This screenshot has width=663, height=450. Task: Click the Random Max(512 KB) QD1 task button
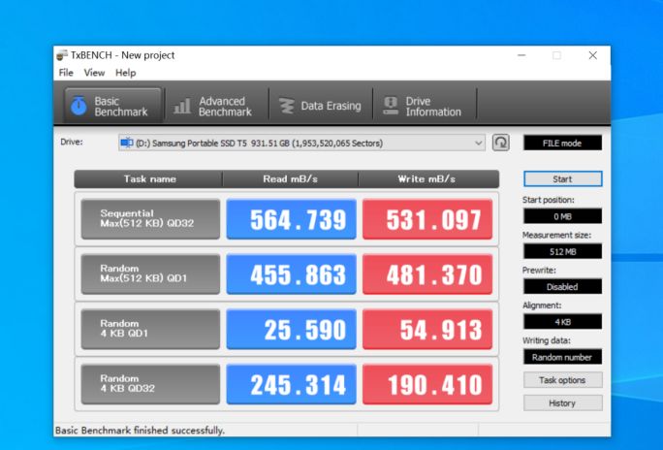150,274
